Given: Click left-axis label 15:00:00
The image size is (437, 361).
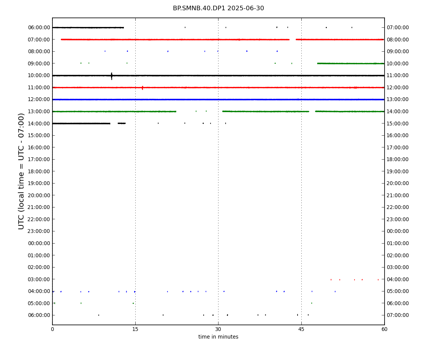Looking at the screenshot, I should [x=39, y=135].
